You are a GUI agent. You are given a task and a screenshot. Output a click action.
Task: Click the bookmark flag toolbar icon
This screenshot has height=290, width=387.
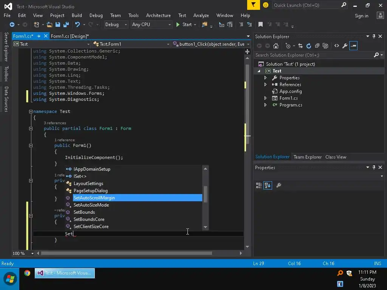(260, 25)
